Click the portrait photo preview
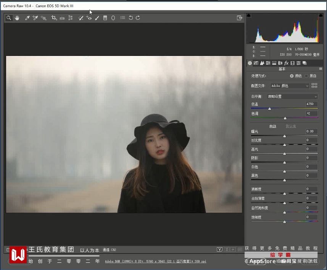Viewport: 327px width, 270px height. click(124, 134)
